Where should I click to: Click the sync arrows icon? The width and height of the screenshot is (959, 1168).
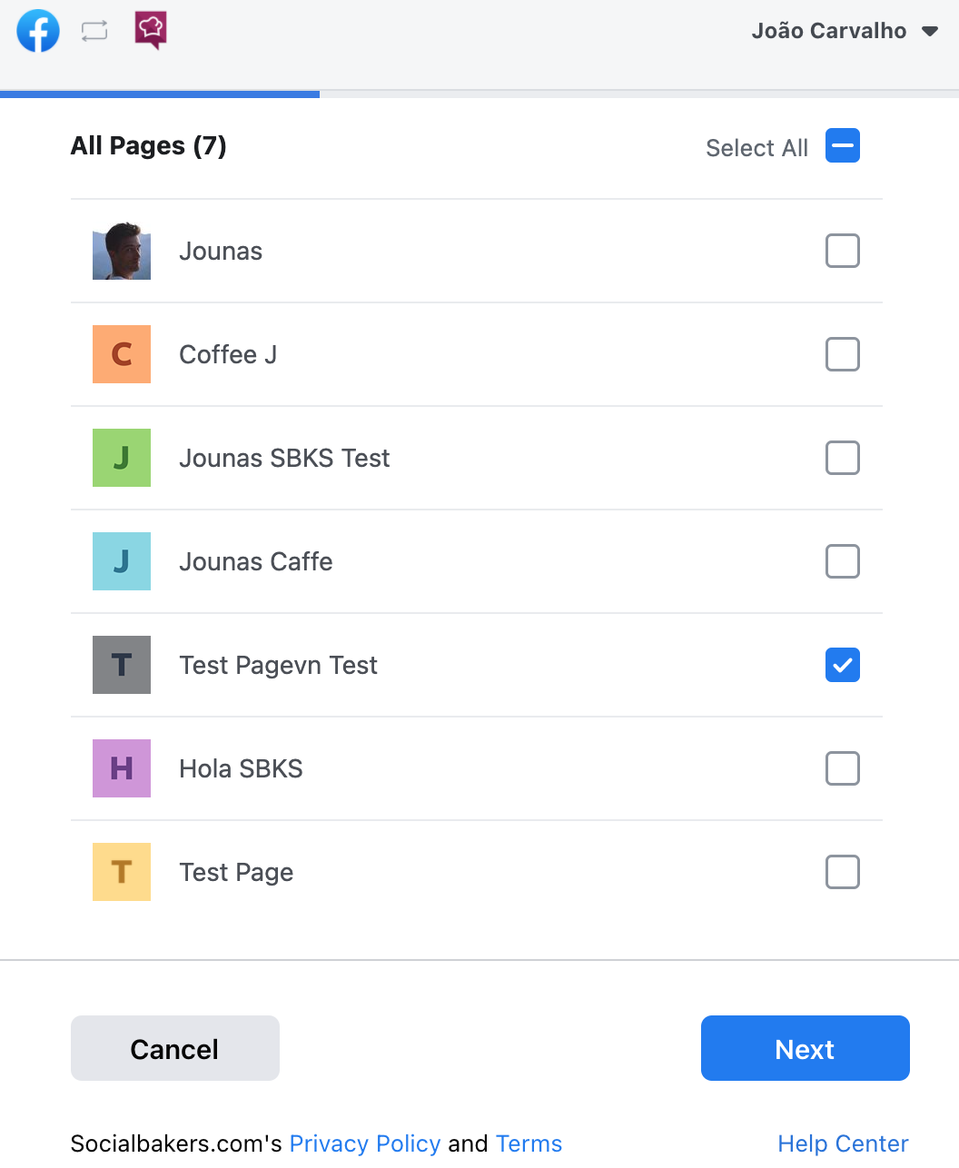(94, 31)
